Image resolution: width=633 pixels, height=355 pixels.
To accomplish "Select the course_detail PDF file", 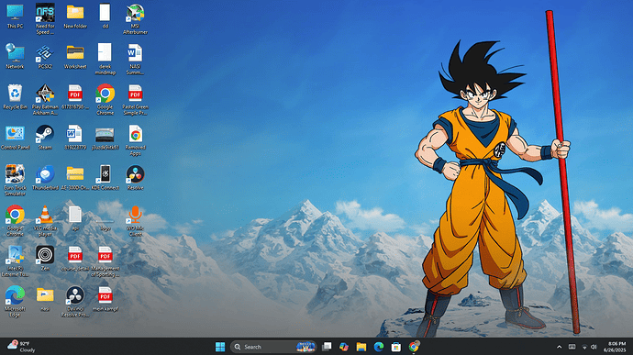I will pyautogui.click(x=75, y=259).
